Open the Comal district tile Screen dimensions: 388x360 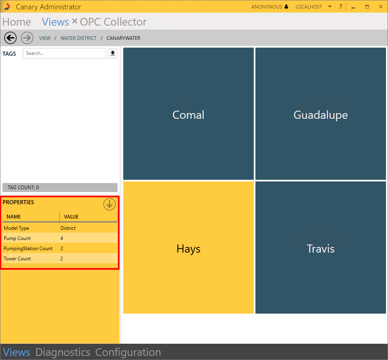click(188, 114)
